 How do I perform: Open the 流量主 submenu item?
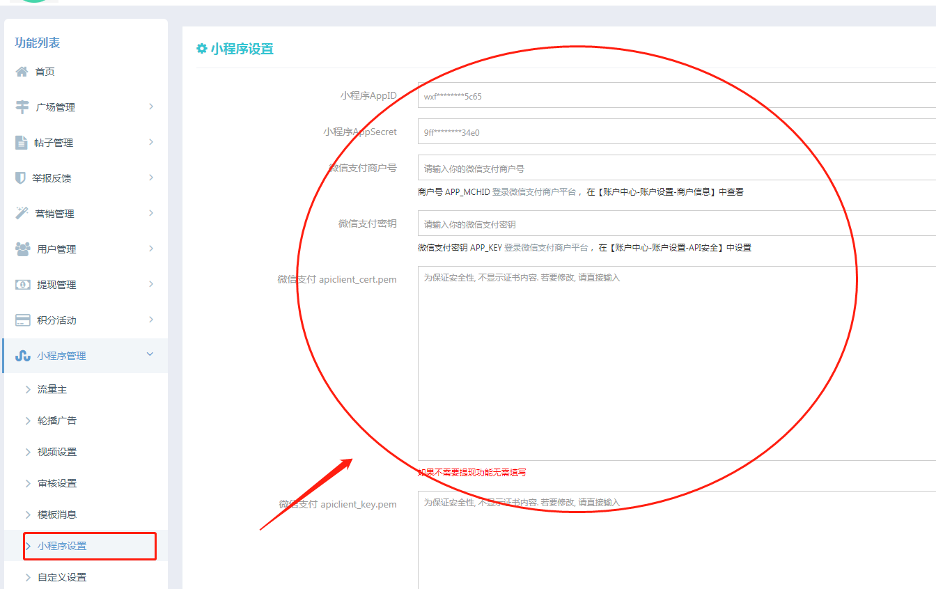point(52,389)
